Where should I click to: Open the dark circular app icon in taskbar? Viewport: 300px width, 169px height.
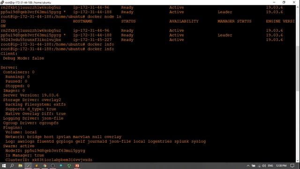pos(53,166)
